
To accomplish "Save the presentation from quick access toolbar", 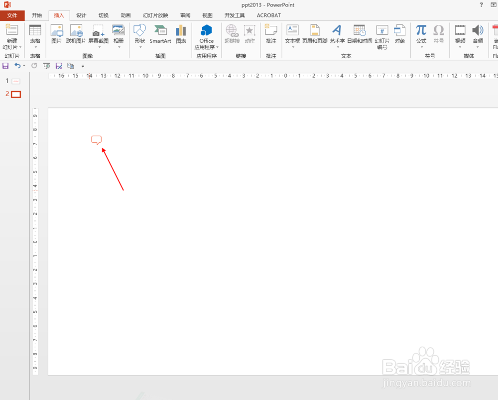I will pyautogui.click(x=5, y=66).
